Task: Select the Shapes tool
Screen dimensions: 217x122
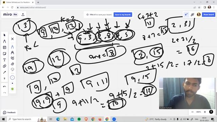Action: tap(4, 66)
